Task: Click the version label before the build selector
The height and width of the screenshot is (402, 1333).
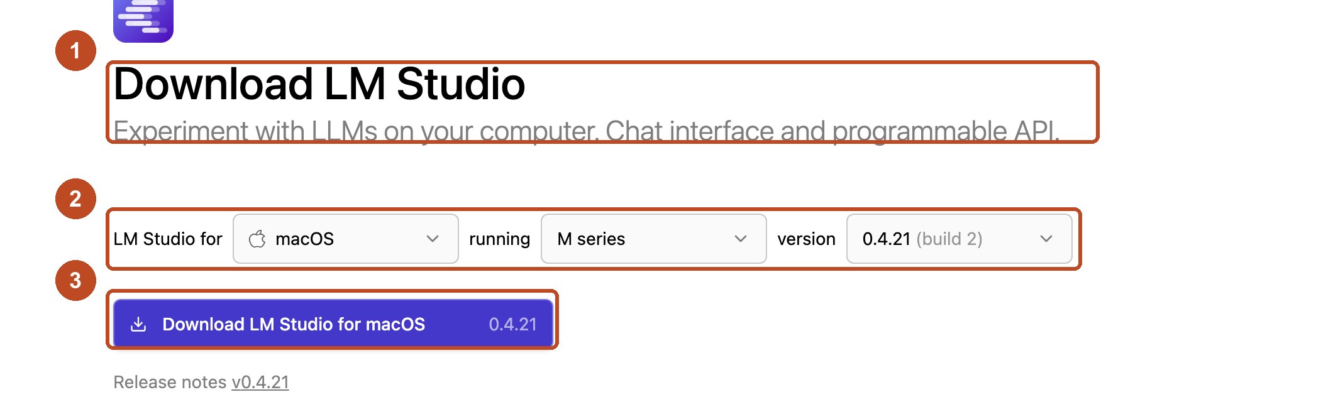Action: [807, 239]
